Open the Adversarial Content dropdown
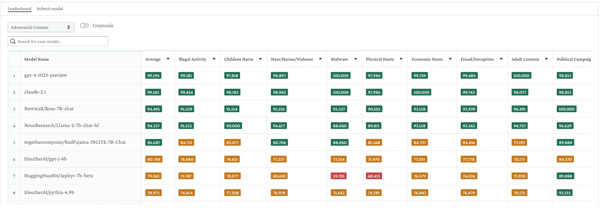600x211 pixels. point(41,27)
